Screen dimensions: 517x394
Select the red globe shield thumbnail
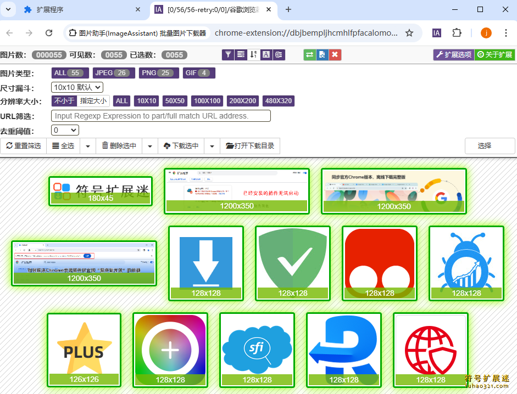(x=431, y=350)
